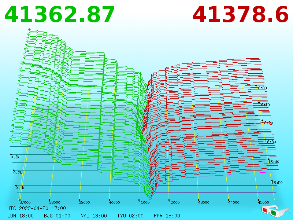Click the green bid price 41362.87
293x220 pixels.
point(59,15)
